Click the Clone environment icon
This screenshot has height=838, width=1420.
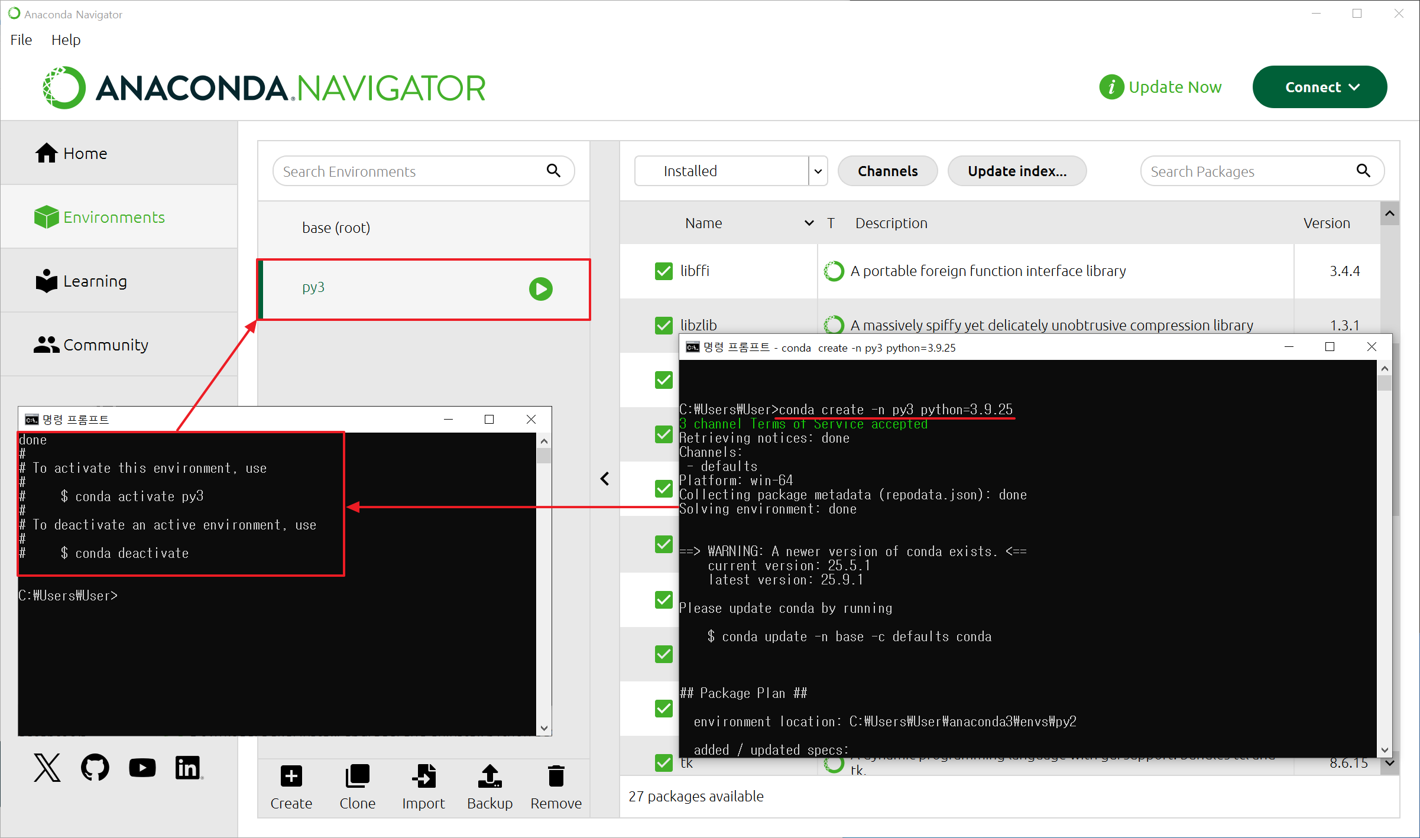(357, 777)
